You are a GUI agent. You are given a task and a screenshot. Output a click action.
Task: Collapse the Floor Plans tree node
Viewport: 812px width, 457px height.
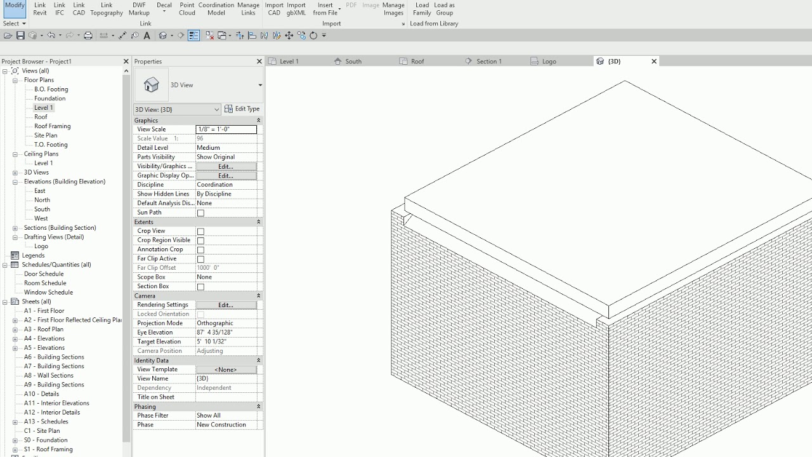point(15,80)
